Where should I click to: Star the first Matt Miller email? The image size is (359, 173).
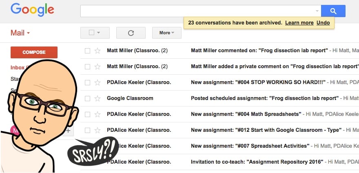[98, 51]
